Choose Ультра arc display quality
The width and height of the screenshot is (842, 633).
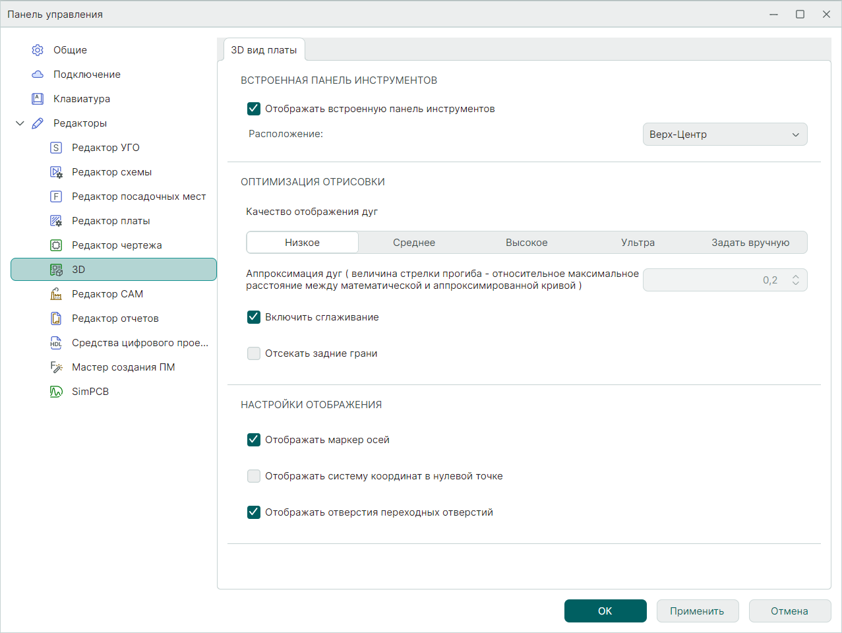(x=638, y=243)
